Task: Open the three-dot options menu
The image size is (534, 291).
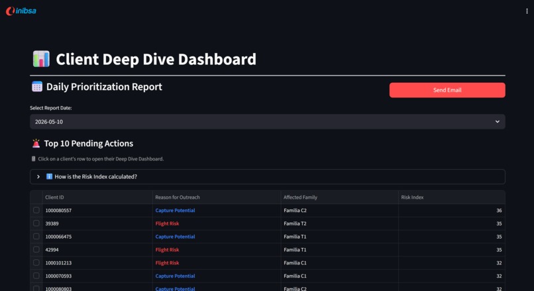Action: (x=527, y=11)
